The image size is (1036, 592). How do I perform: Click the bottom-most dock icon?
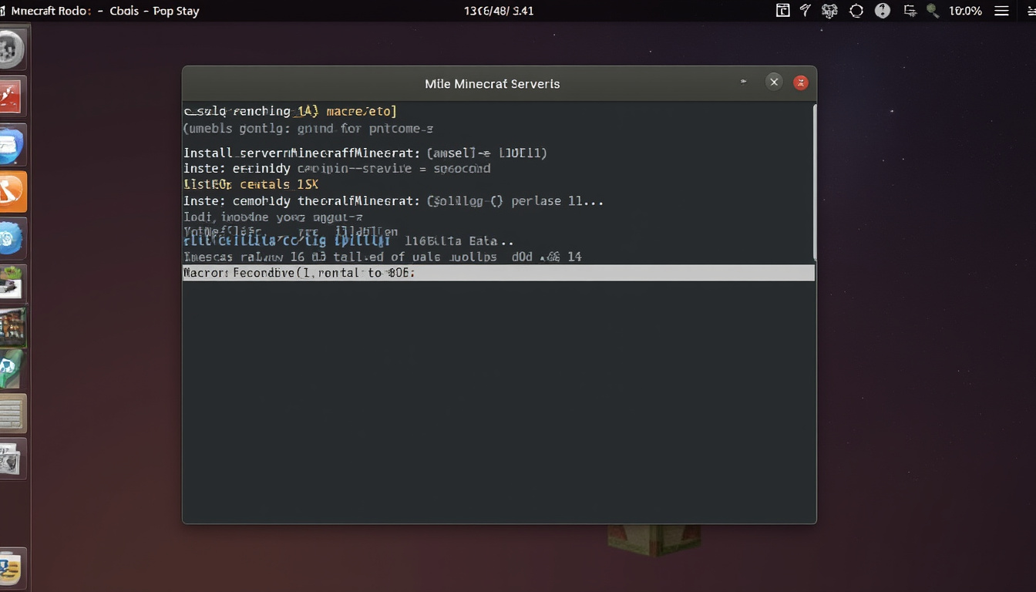11,569
